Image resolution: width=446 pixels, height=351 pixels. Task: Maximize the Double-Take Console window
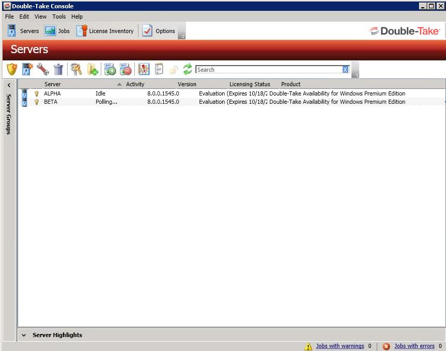coord(431,6)
